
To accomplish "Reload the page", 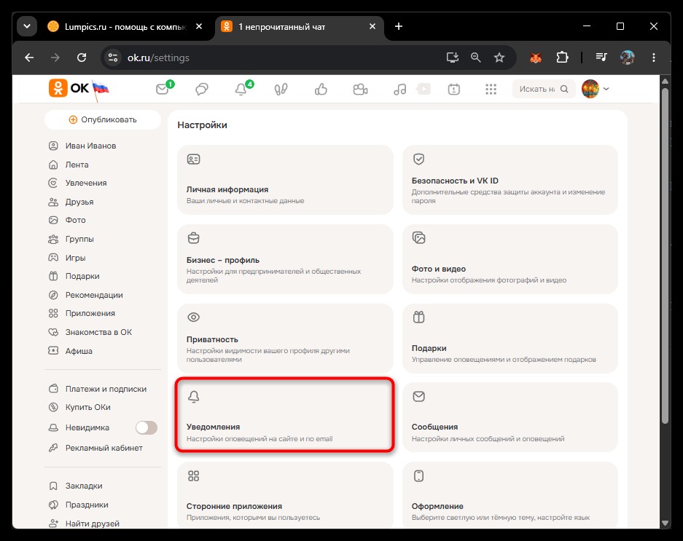I will click(82, 58).
